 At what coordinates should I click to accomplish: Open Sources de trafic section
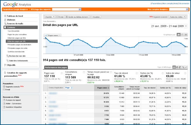15,24
